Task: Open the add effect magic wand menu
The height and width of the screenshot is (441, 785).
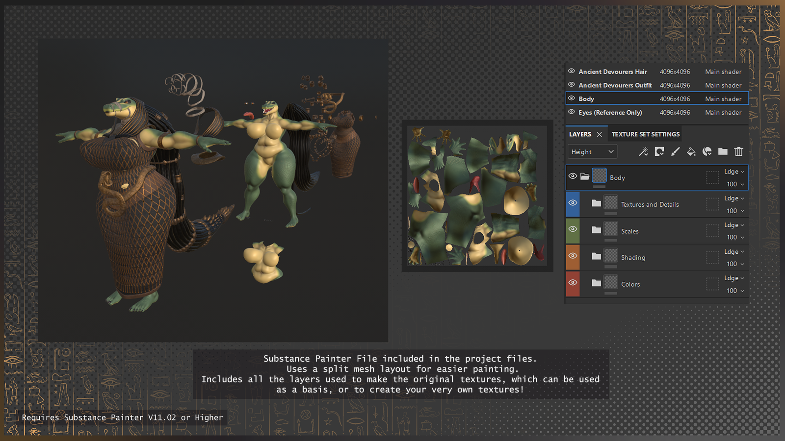Action: (643, 152)
